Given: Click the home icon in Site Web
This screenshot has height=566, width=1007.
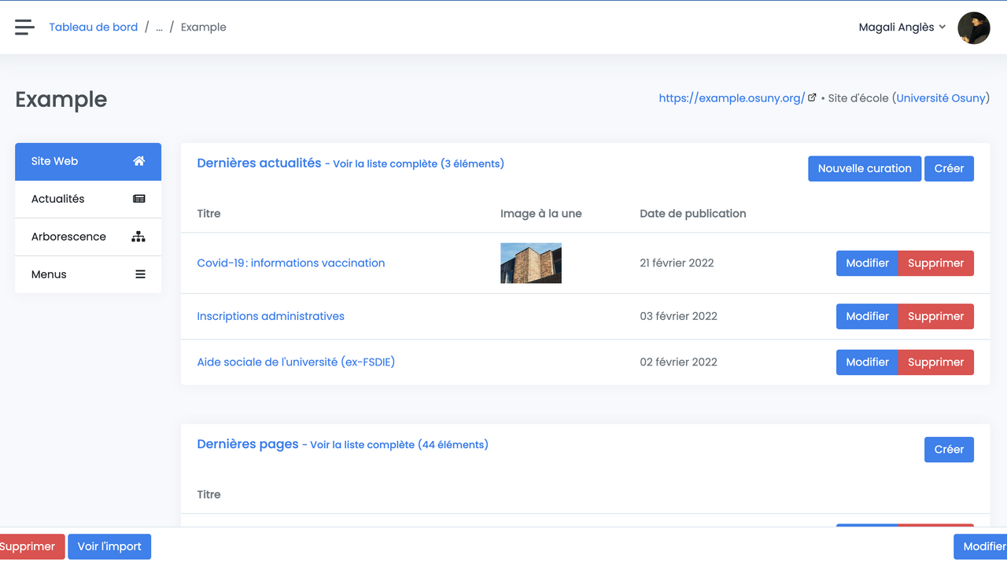Looking at the screenshot, I should (139, 161).
